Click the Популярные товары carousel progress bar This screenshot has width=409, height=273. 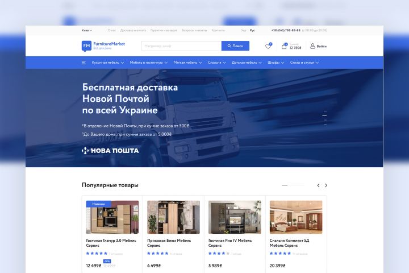[293, 185]
